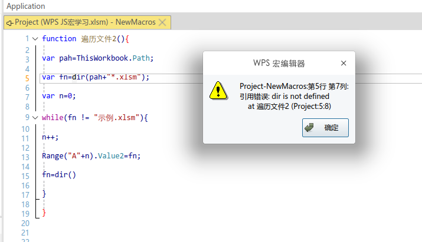Click the green arrow icon on the 确定 button

click(309, 127)
